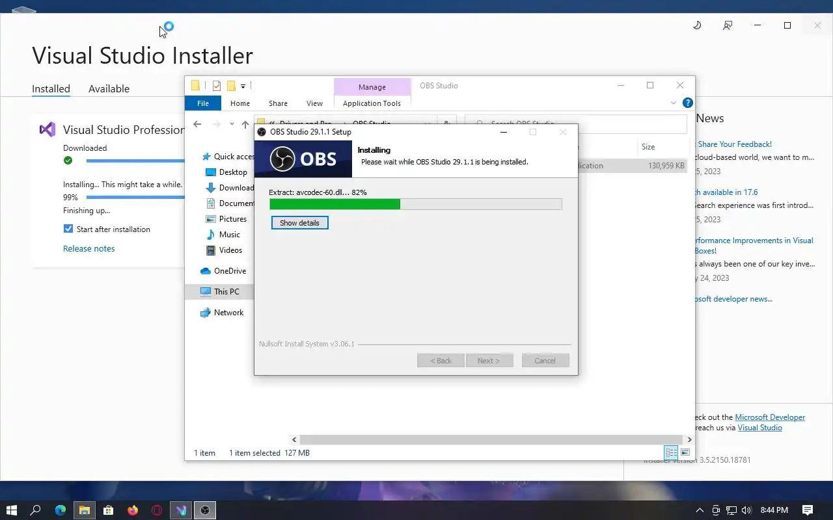This screenshot has height=520, width=833.
Task: Select This PC in navigation pane
Action: click(x=219, y=291)
